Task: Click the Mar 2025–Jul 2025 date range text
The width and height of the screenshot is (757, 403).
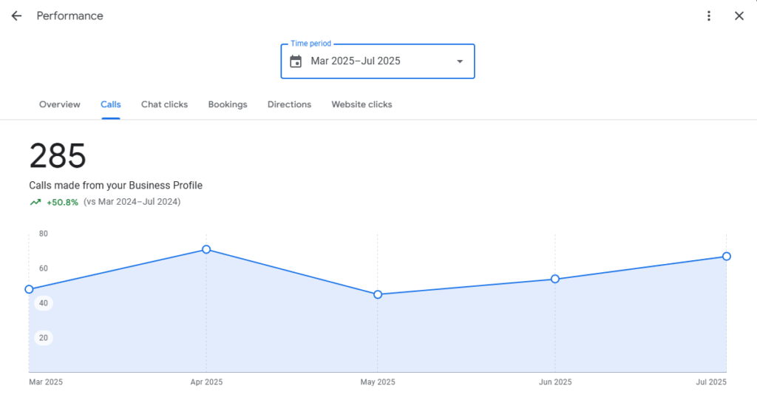Action: coord(356,61)
